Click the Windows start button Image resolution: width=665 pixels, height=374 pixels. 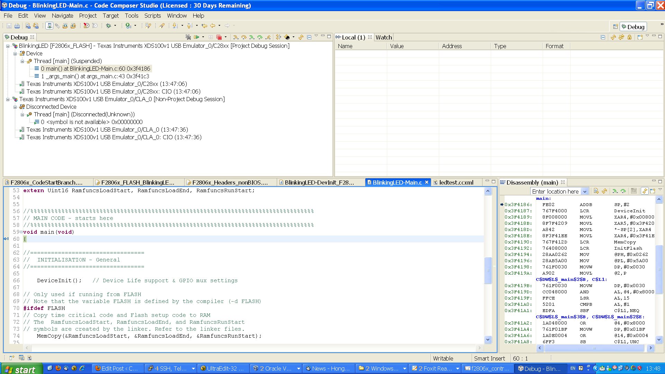pyautogui.click(x=22, y=369)
